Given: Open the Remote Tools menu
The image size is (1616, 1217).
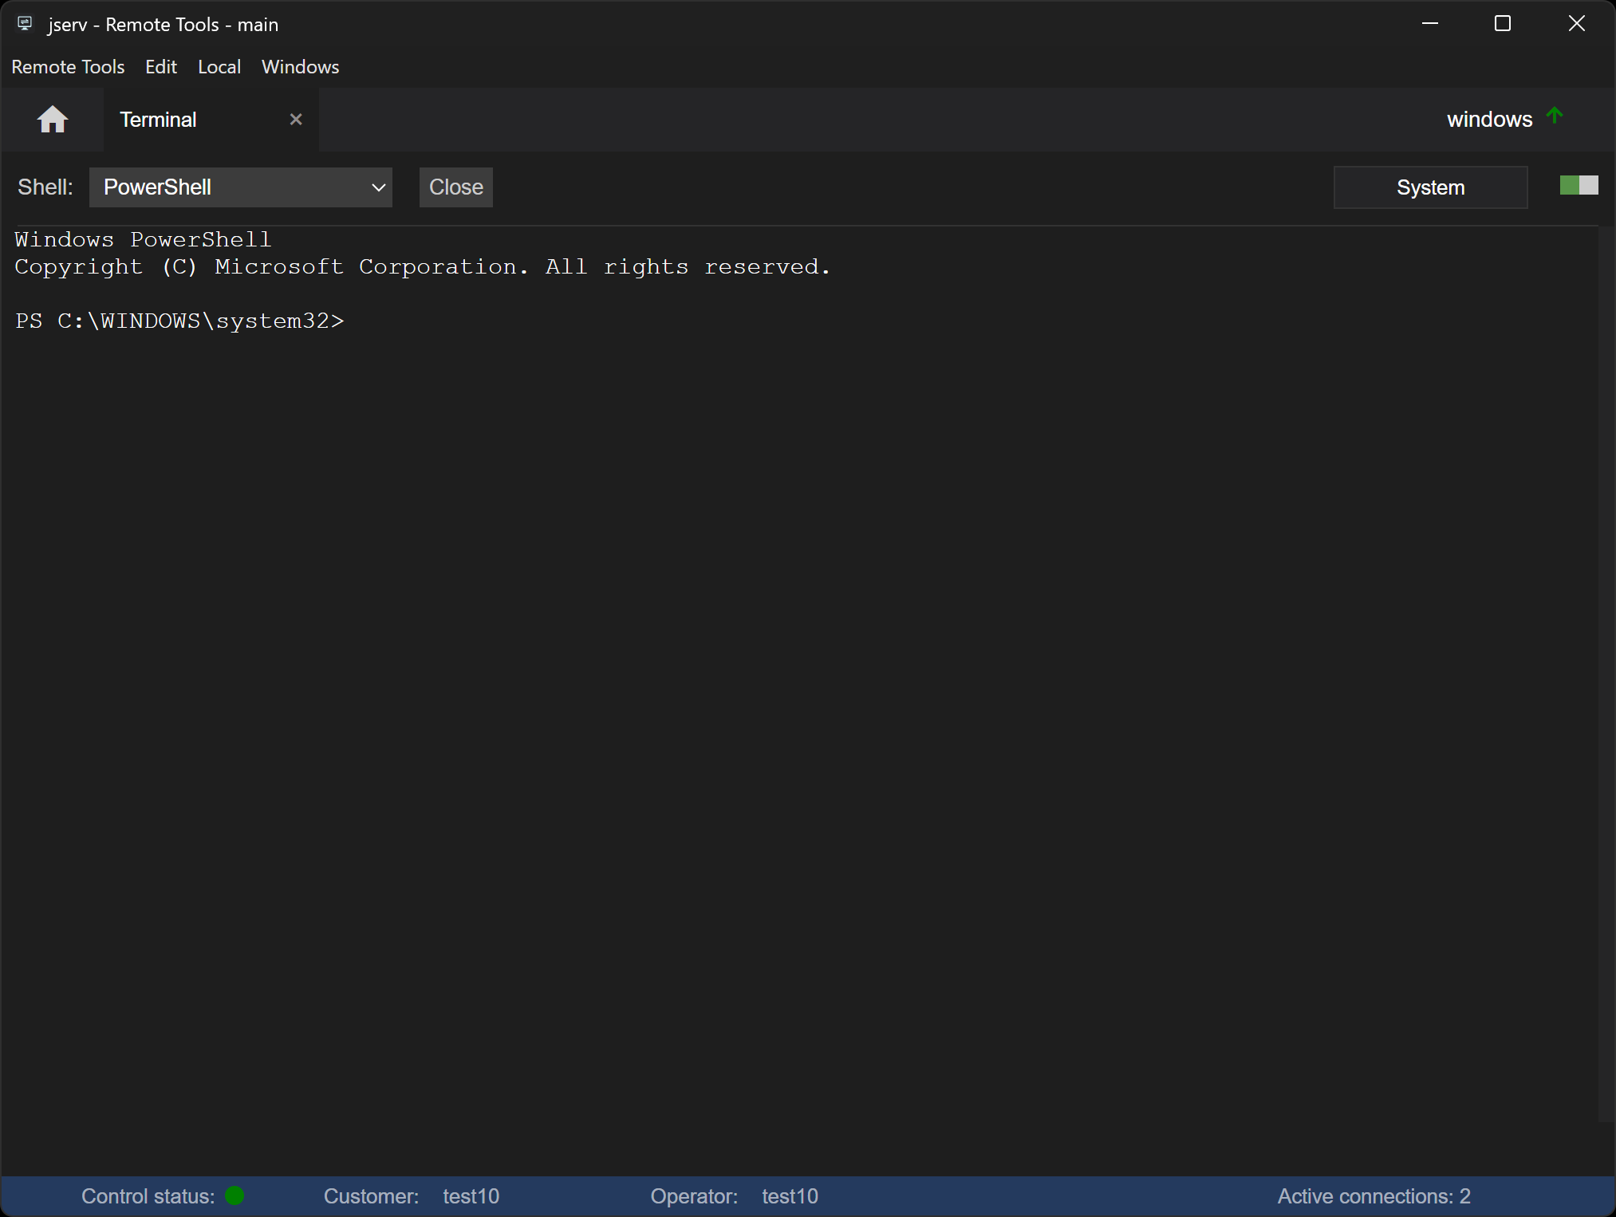Looking at the screenshot, I should tap(68, 67).
